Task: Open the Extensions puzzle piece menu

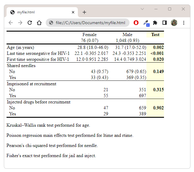Action: [155, 23]
